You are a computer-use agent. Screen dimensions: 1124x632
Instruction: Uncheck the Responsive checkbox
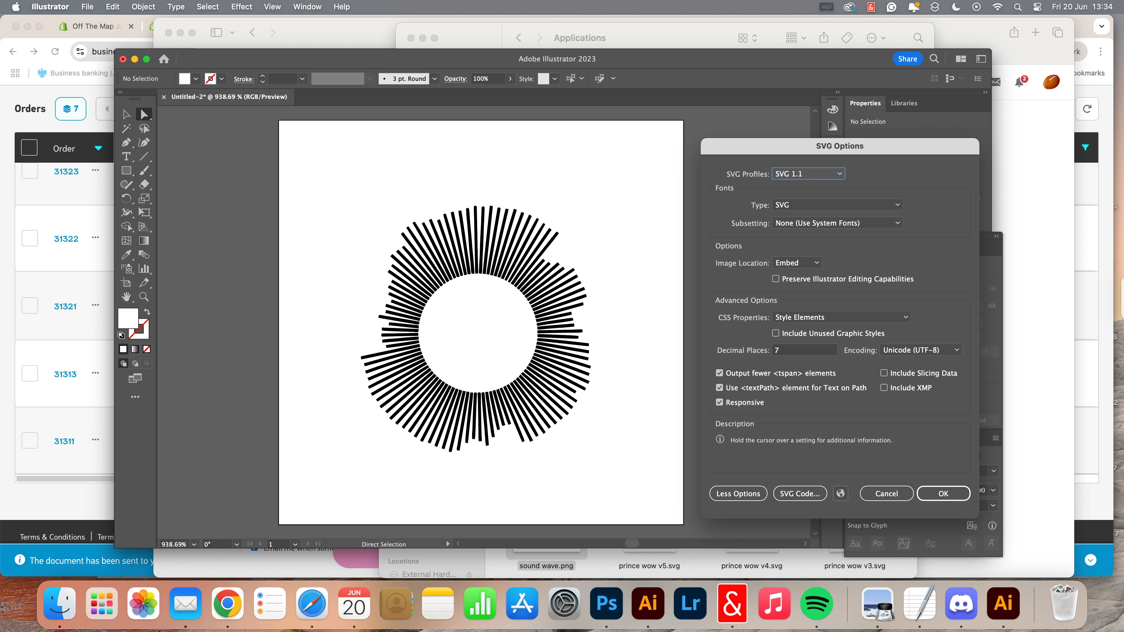click(719, 402)
